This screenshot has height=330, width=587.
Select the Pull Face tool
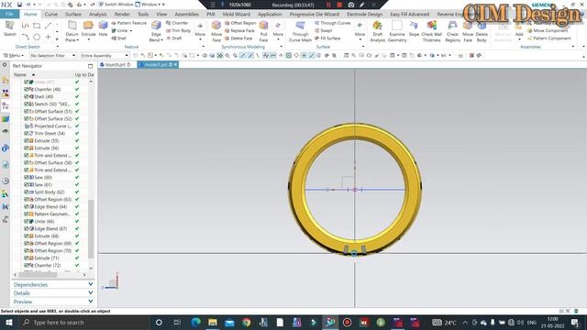(x=263, y=31)
